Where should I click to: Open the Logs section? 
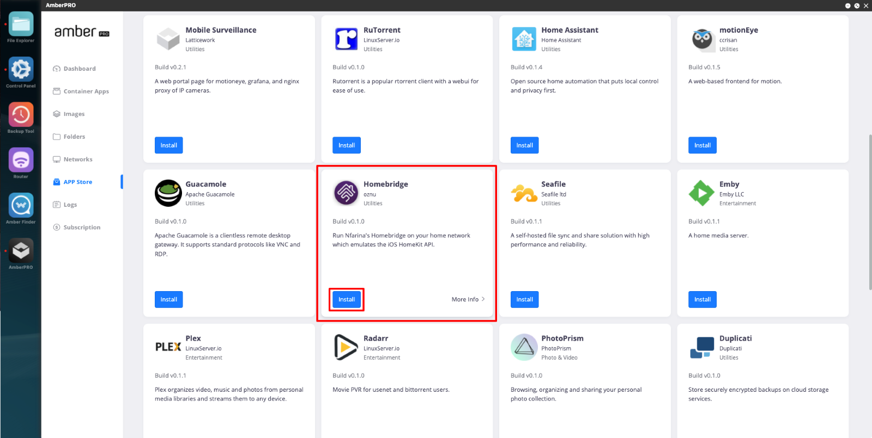coord(70,205)
